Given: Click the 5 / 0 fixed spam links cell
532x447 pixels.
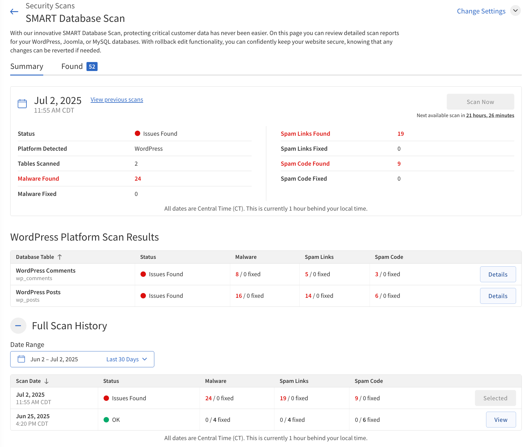Looking at the screenshot, I should tap(318, 274).
